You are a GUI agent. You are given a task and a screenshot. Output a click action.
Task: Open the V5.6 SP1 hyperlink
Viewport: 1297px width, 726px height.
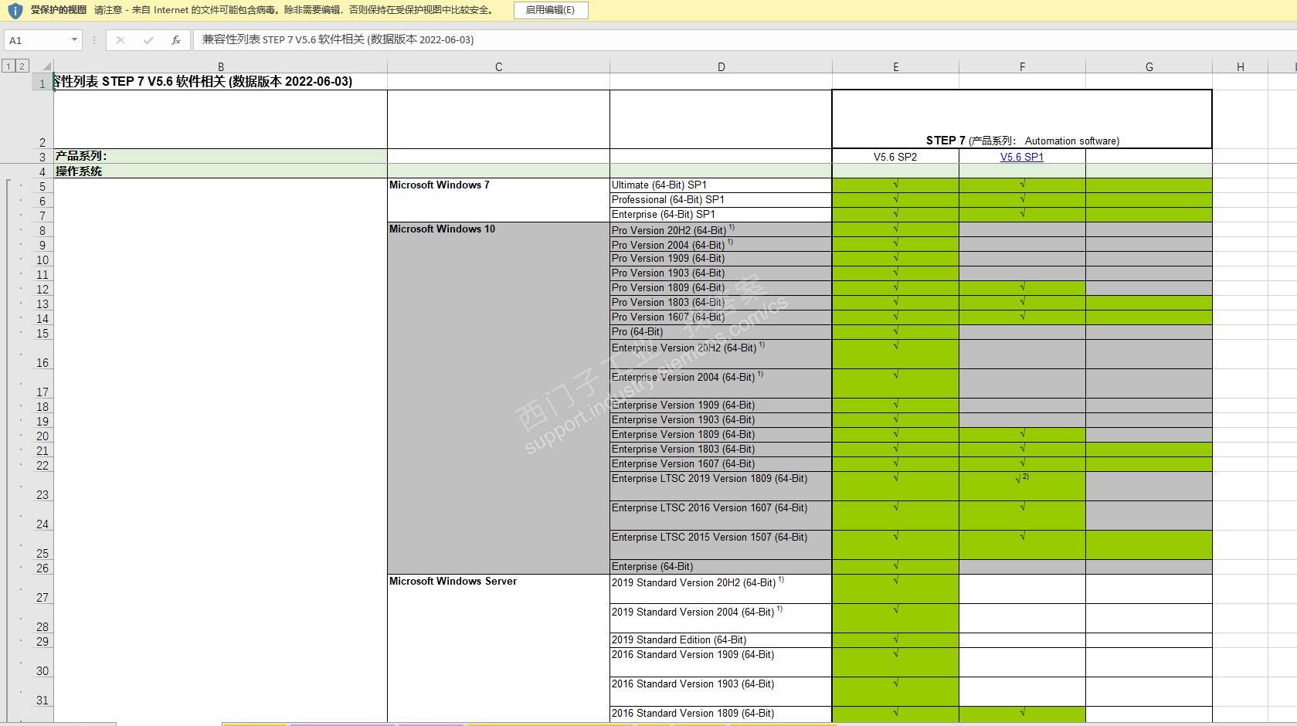pos(1021,157)
